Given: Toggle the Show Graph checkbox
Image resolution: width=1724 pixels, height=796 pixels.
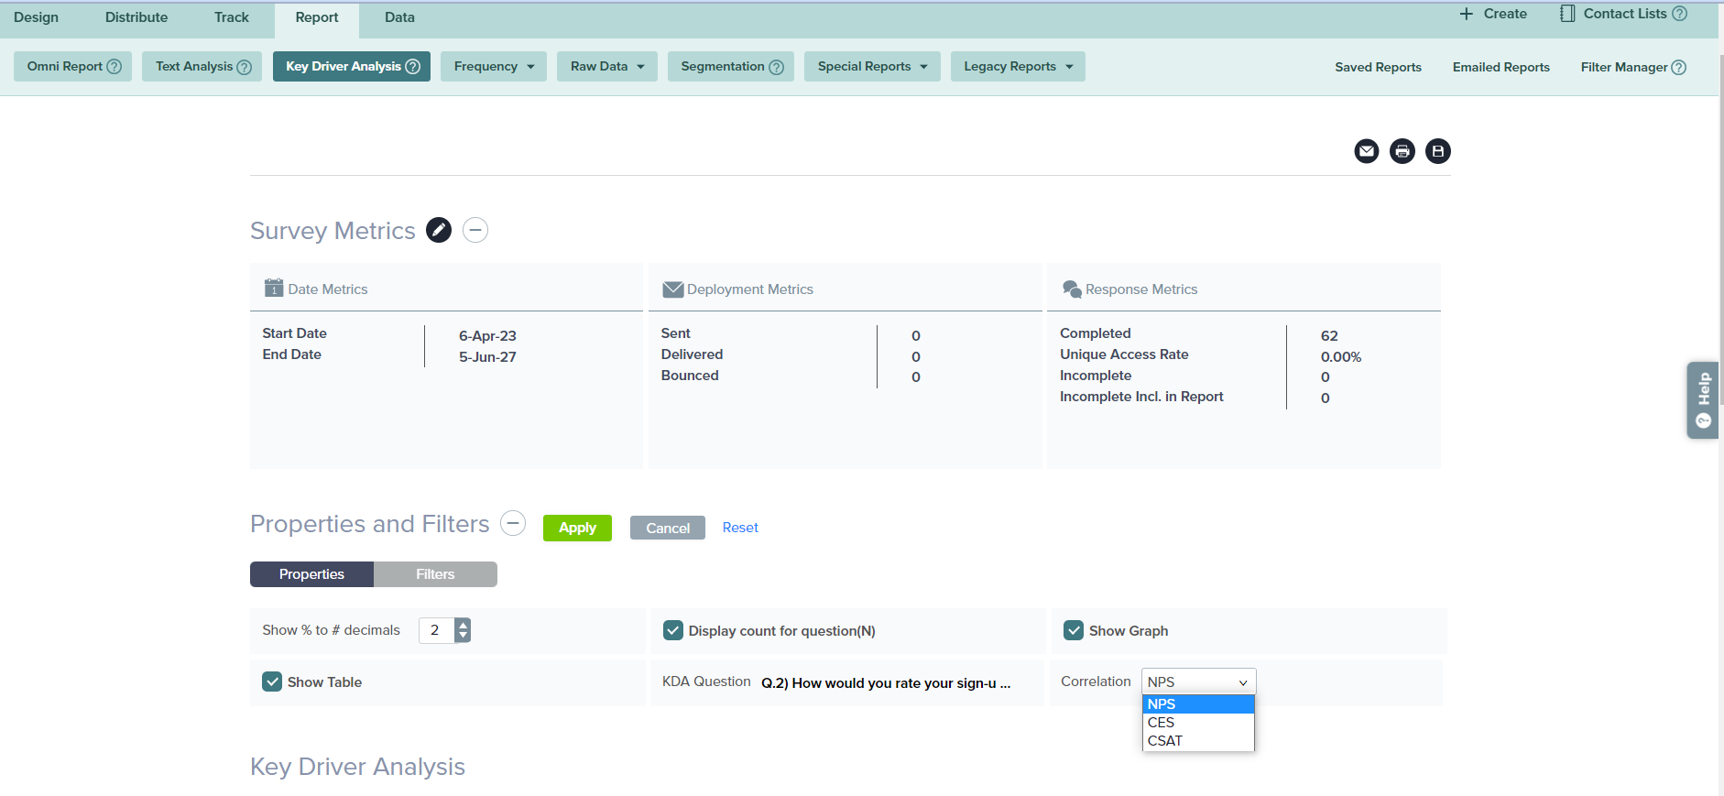Looking at the screenshot, I should pos(1074,630).
